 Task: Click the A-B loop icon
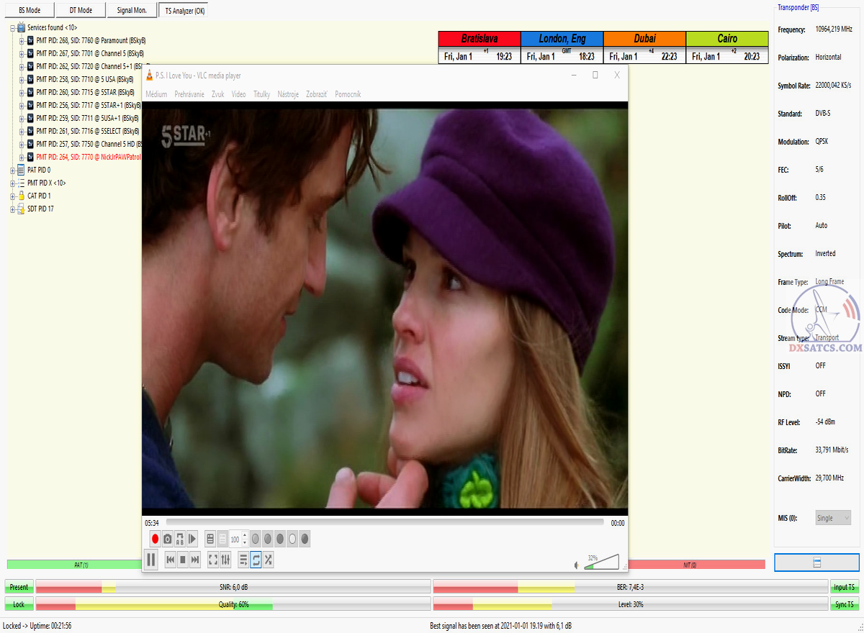(180, 539)
